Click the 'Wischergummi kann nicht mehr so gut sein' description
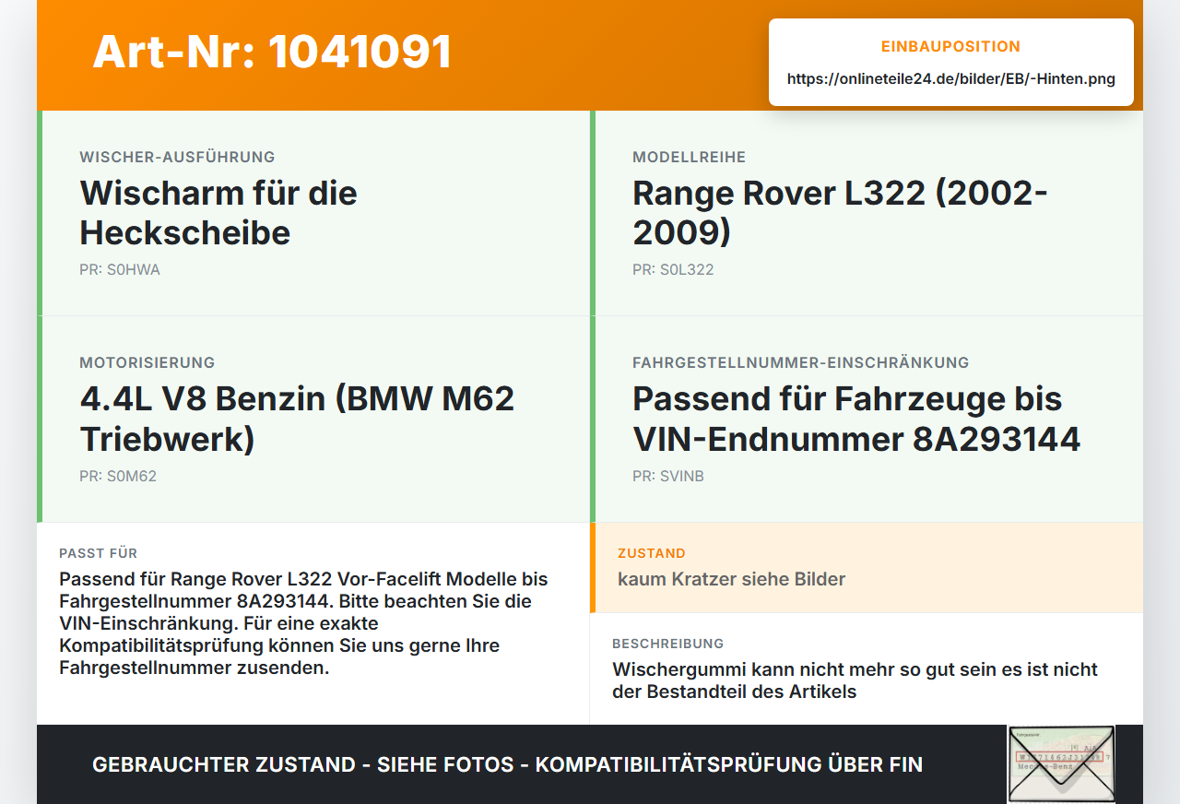 click(855, 680)
